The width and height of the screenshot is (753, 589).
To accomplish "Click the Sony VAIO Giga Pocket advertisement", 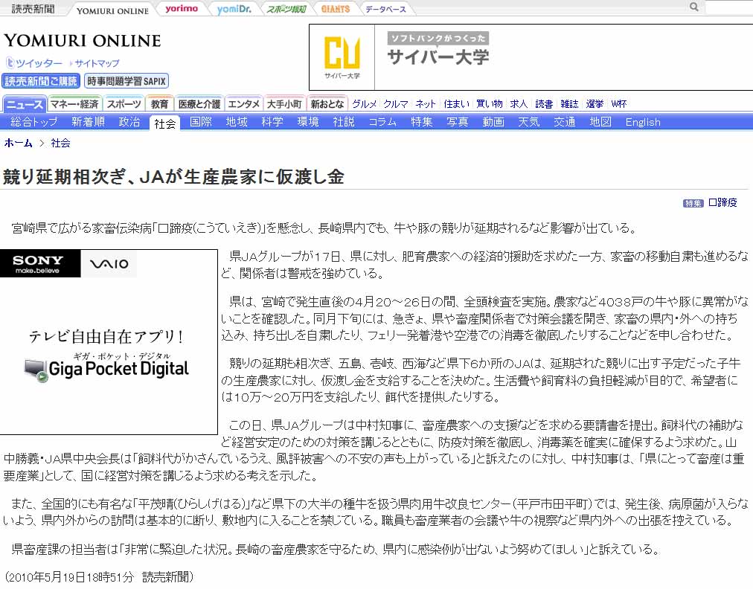I will point(109,342).
